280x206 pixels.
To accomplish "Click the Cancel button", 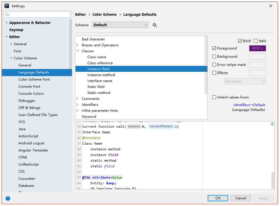I will coord(241,198).
